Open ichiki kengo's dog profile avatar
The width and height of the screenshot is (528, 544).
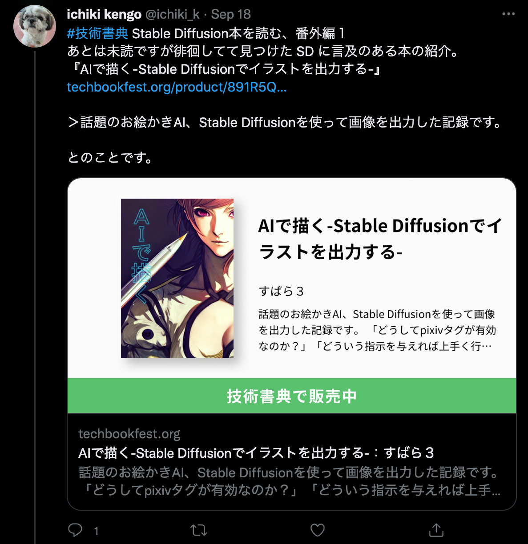[35, 26]
